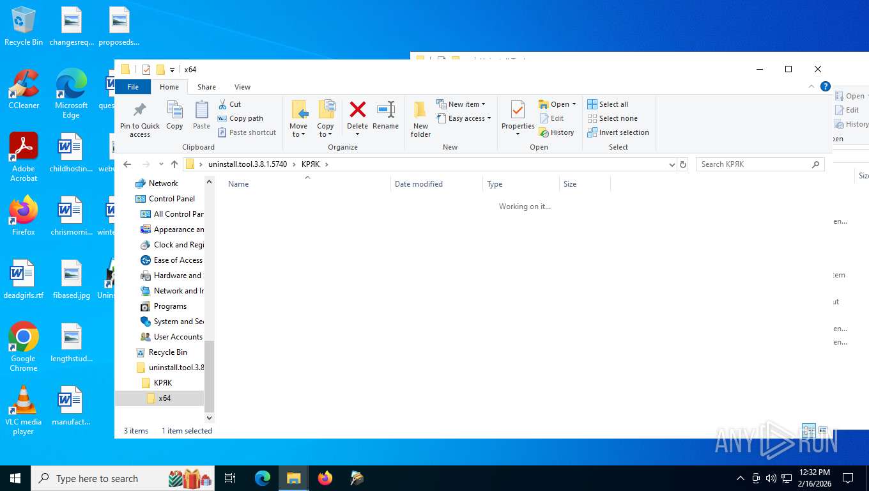Open VLC media player desktop icon

click(24, 410)
